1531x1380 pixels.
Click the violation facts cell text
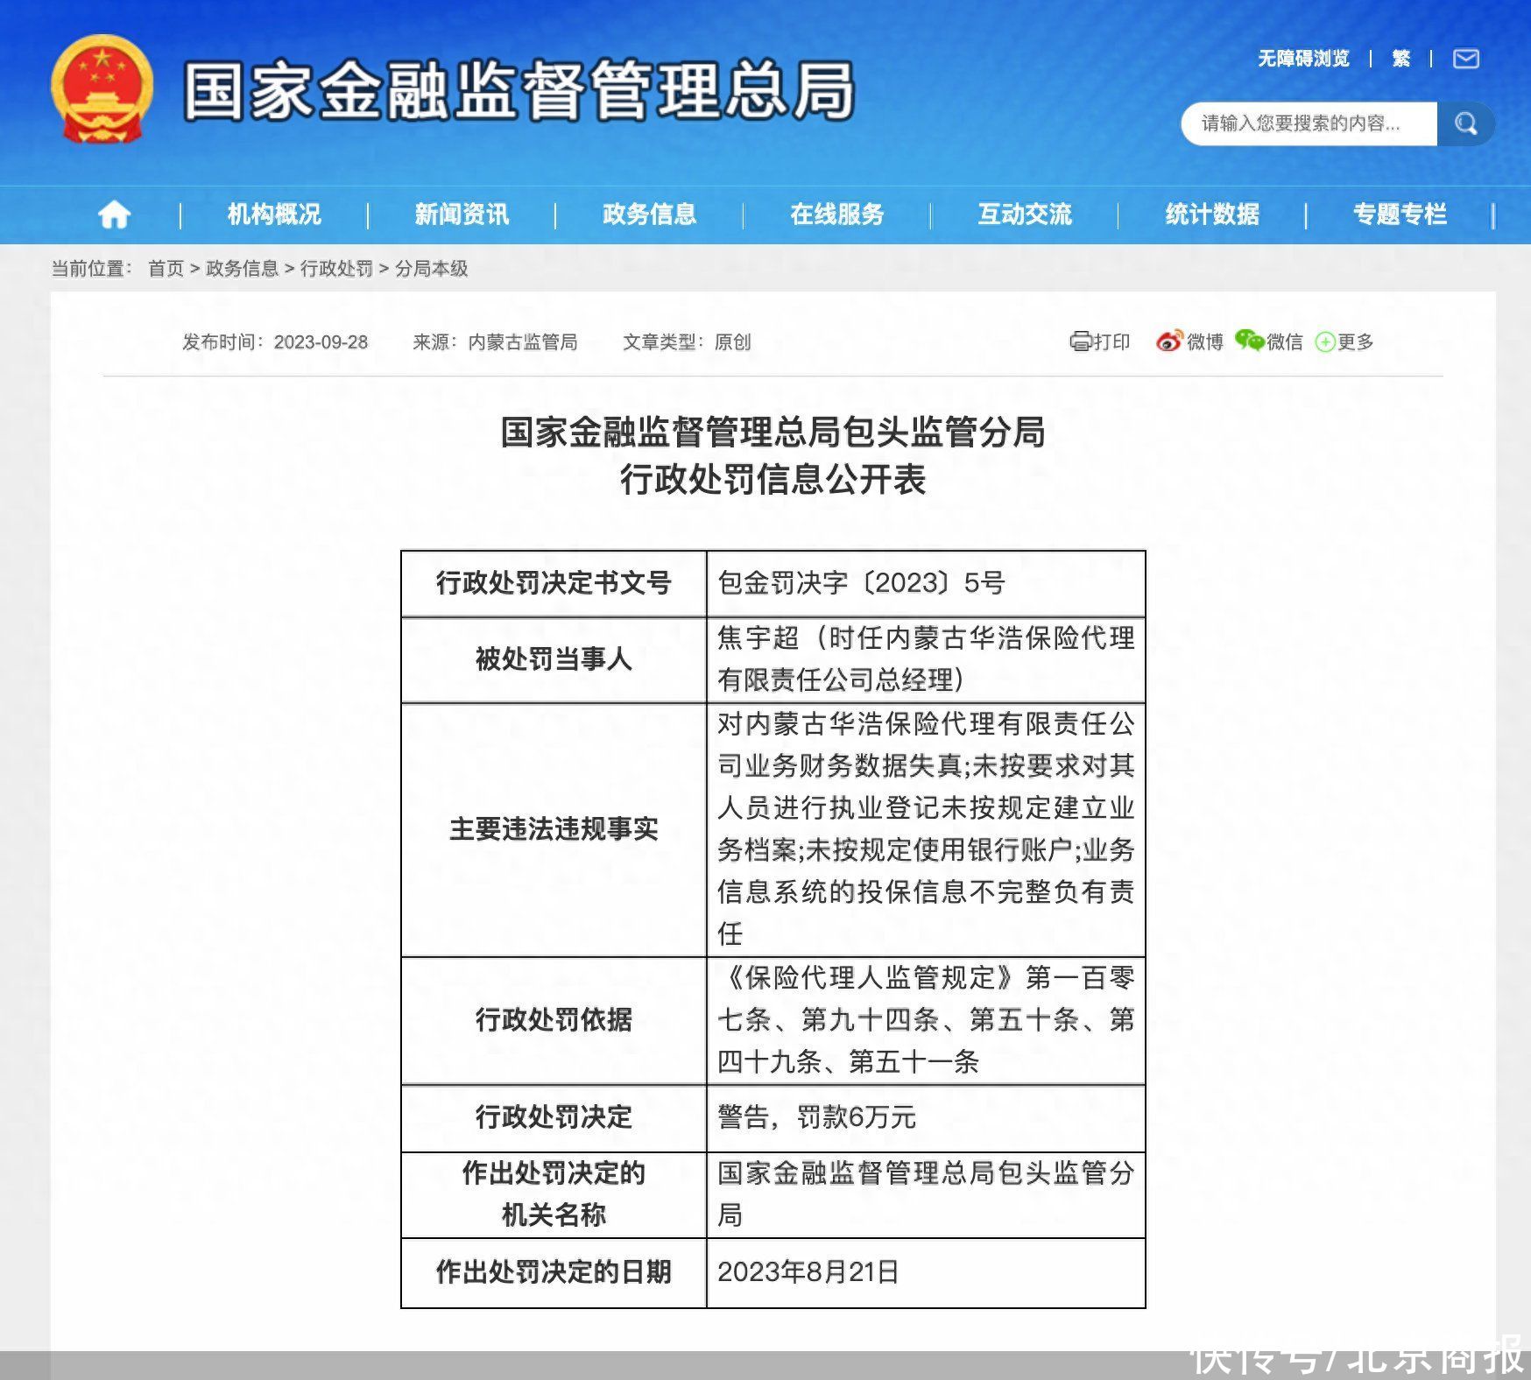tap(926, 829)
